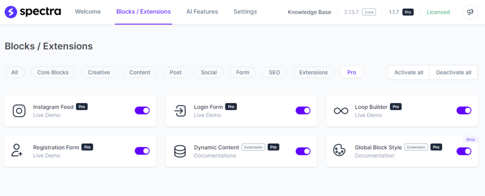
Task: Click the Spectra logo icon
Action: (11, 12)
